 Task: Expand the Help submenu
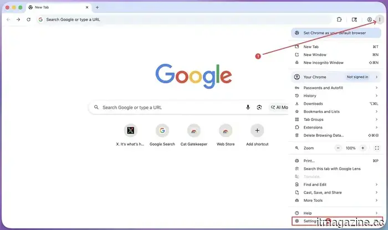point(336,213)
